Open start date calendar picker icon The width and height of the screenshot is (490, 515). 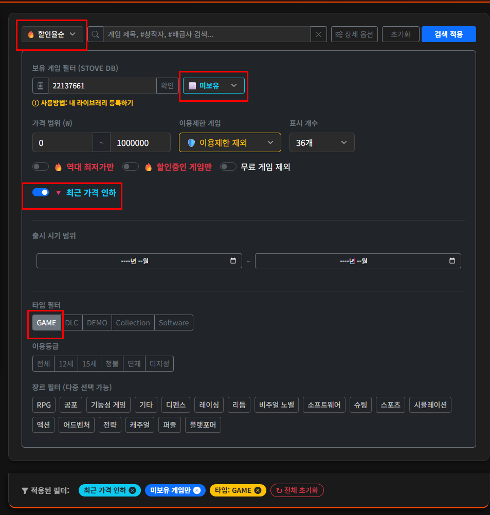pos(233,261)
